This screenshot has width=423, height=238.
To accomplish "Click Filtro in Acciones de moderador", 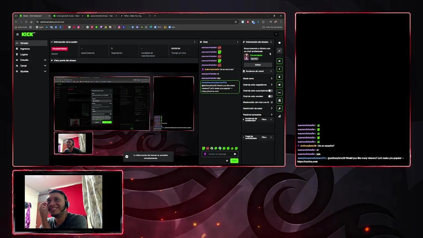I will [264, 119].
